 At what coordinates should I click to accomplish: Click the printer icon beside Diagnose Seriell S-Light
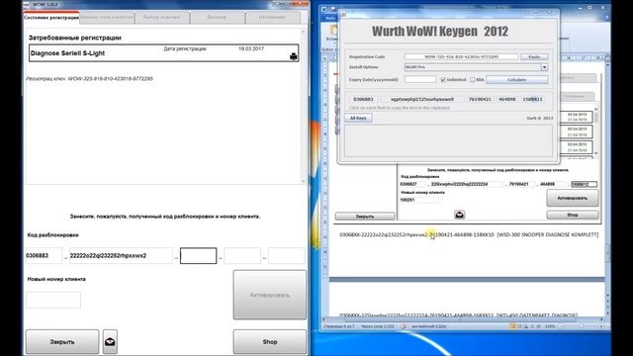pyautogui.click(x=294, y=56)
